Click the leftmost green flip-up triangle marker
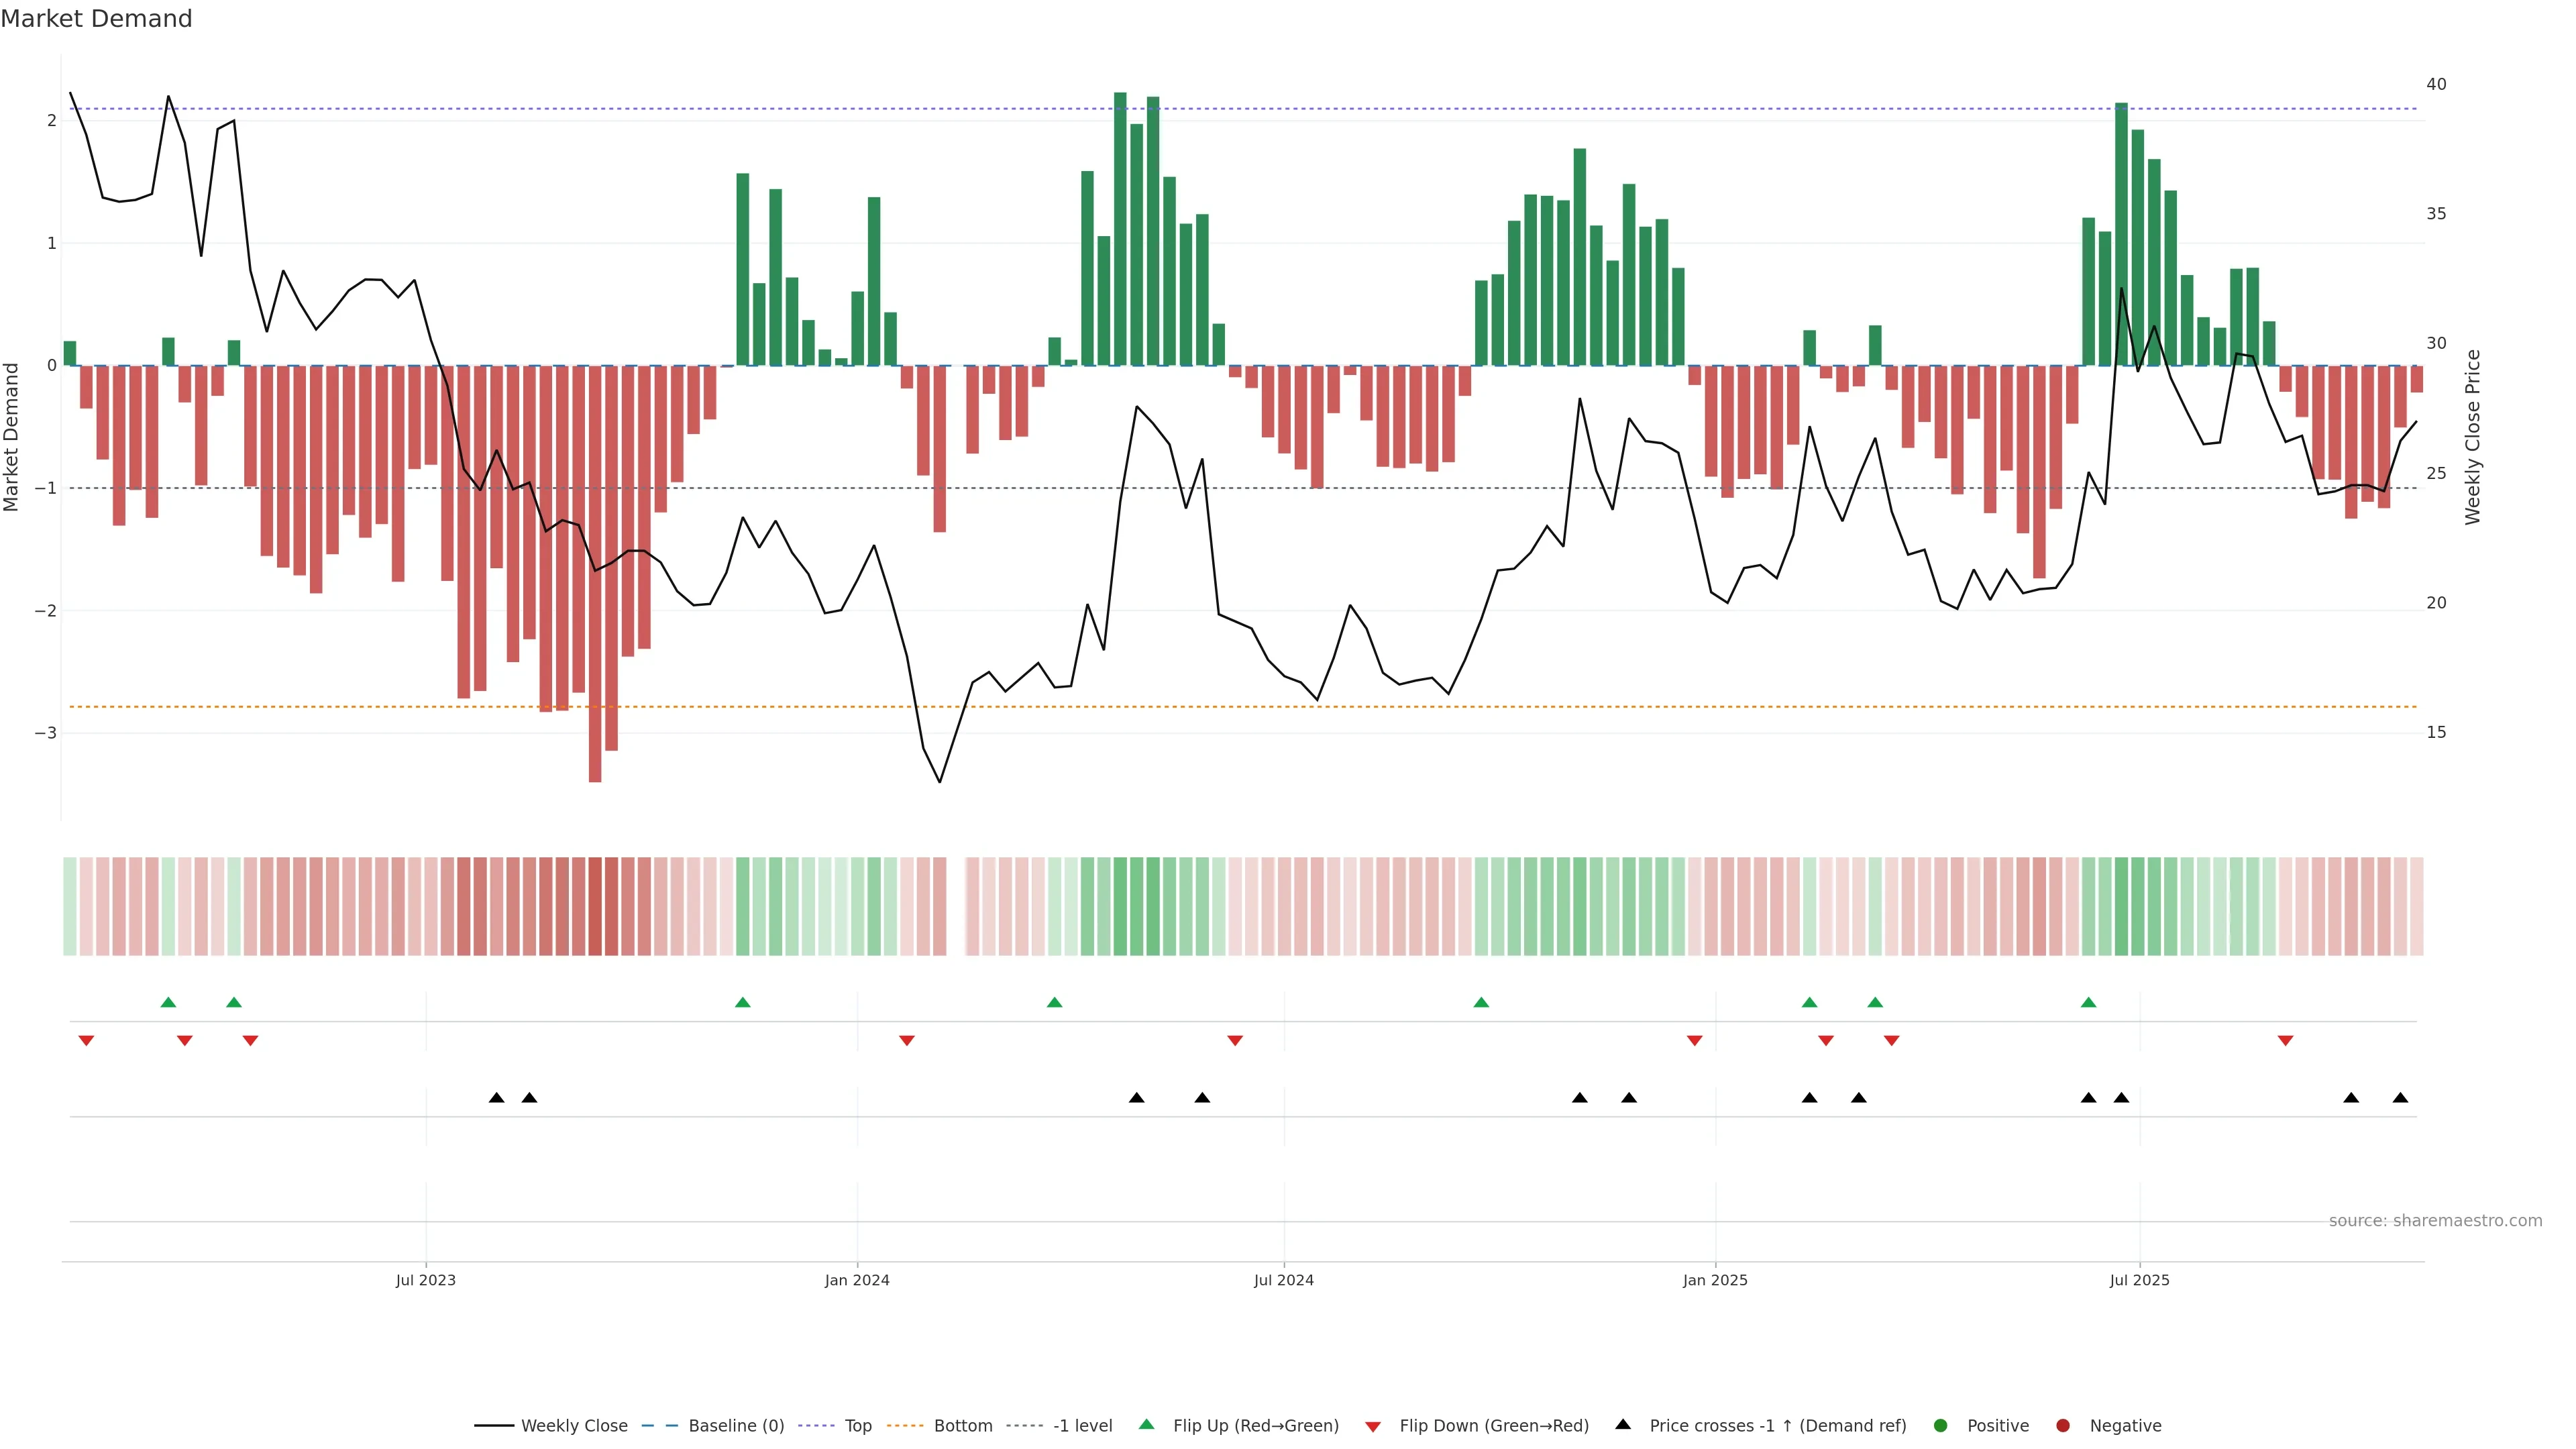Screen dimensions: 2576x1449 coord(168,1003)
